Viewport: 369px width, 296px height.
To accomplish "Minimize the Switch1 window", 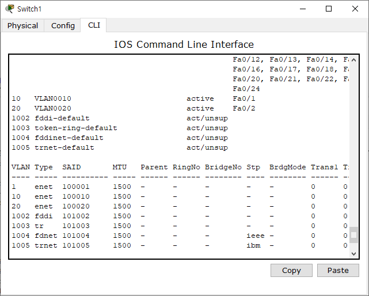I will (x=303, y=9).
